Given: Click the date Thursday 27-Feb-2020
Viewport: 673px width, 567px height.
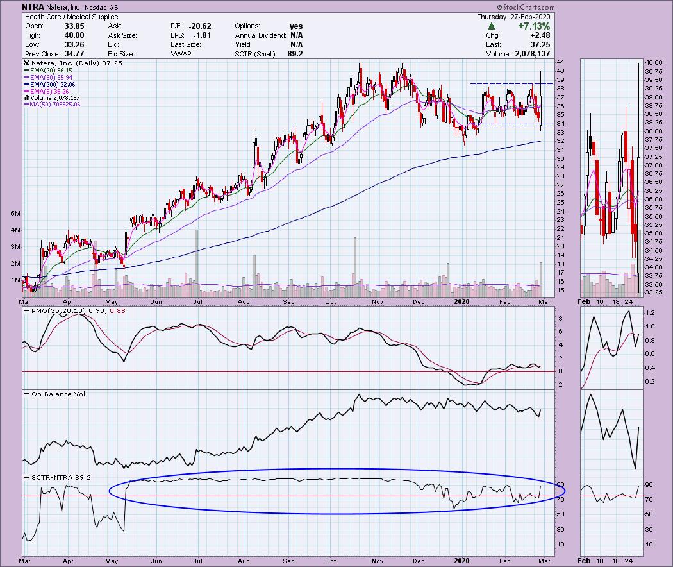Looking at the screenshot, I should click(x=513, y=17).
